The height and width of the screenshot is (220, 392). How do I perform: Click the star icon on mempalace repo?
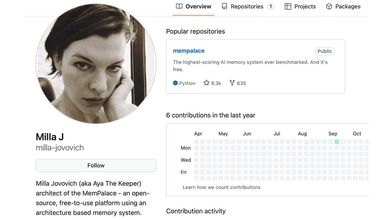[x=206, y=83]
